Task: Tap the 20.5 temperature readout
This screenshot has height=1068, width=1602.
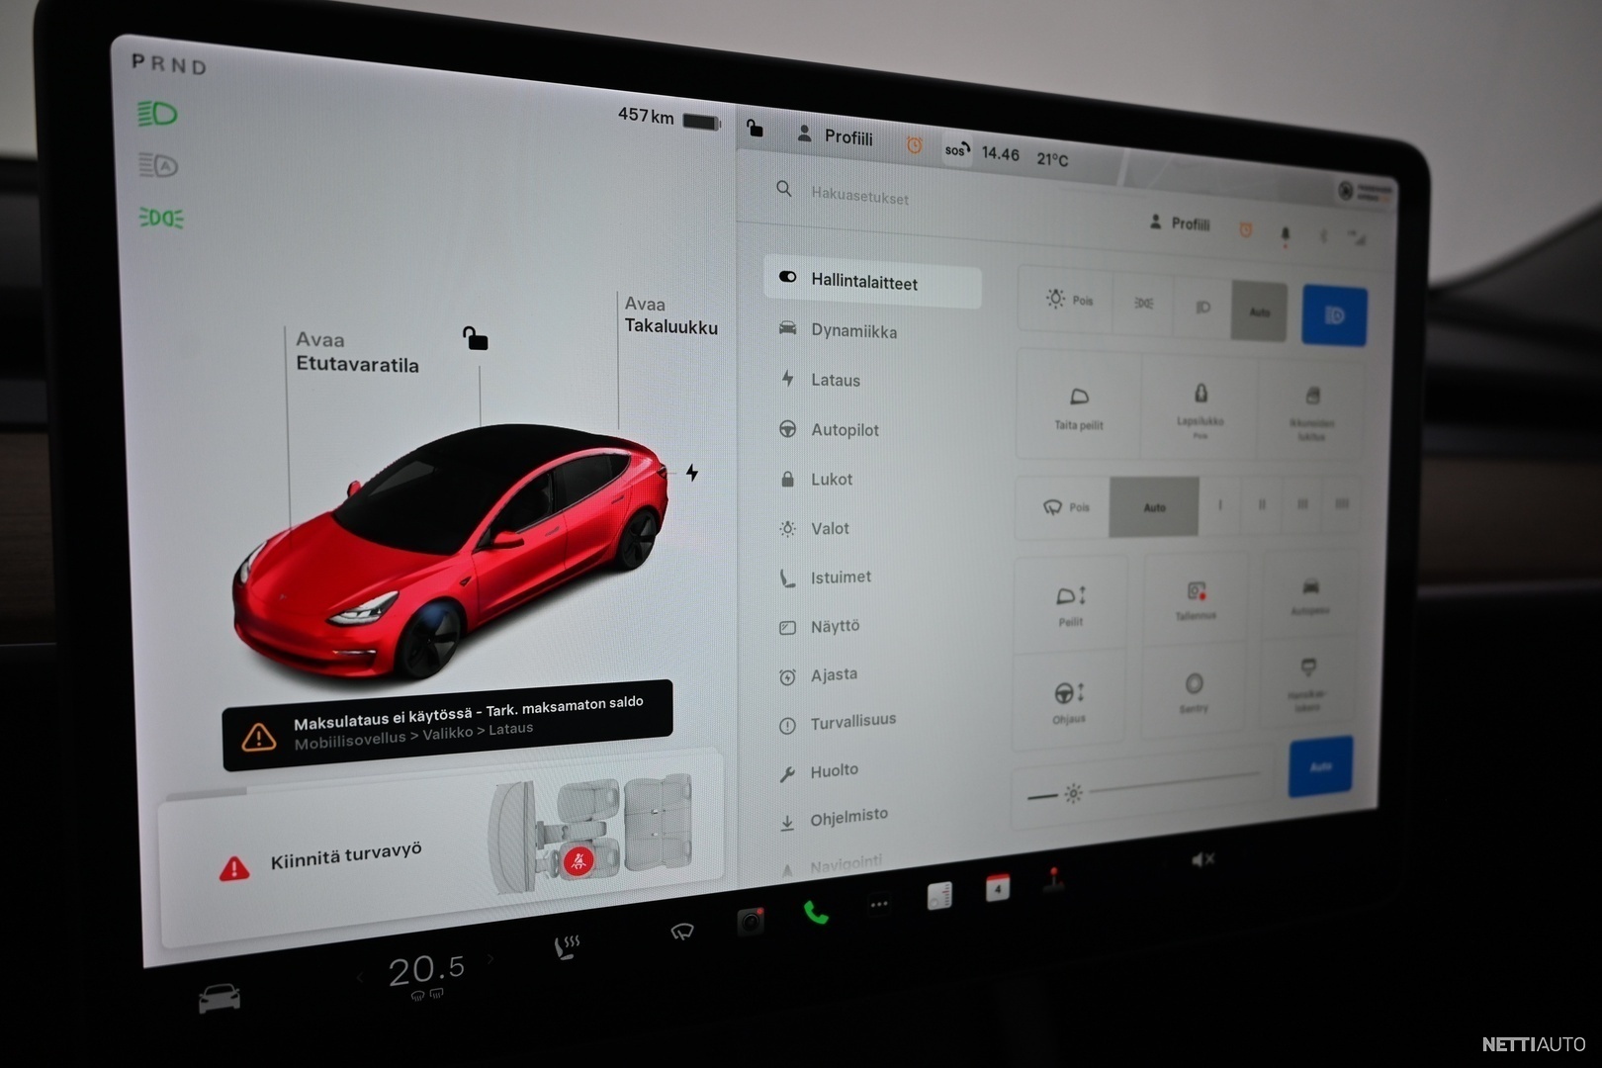Action: click(x=426, y=970)
